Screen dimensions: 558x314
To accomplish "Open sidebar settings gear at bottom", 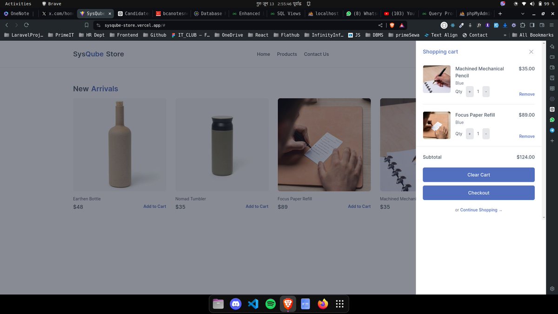I will click(x=552, y=288).
